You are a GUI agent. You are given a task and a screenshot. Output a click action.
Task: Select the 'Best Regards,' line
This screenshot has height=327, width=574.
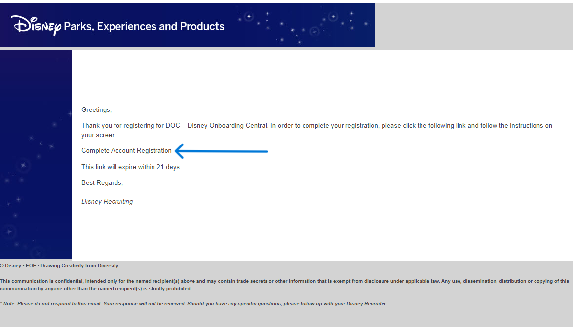102,182
